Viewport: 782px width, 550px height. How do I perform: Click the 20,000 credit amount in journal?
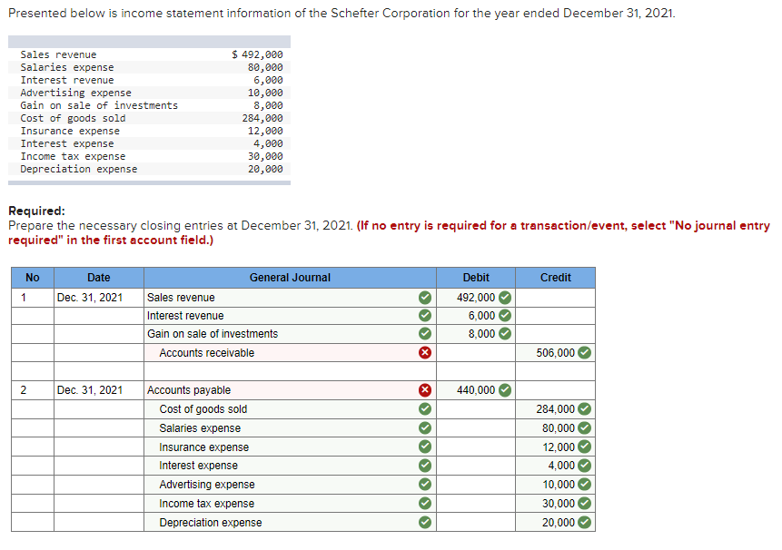click(559, 522)
